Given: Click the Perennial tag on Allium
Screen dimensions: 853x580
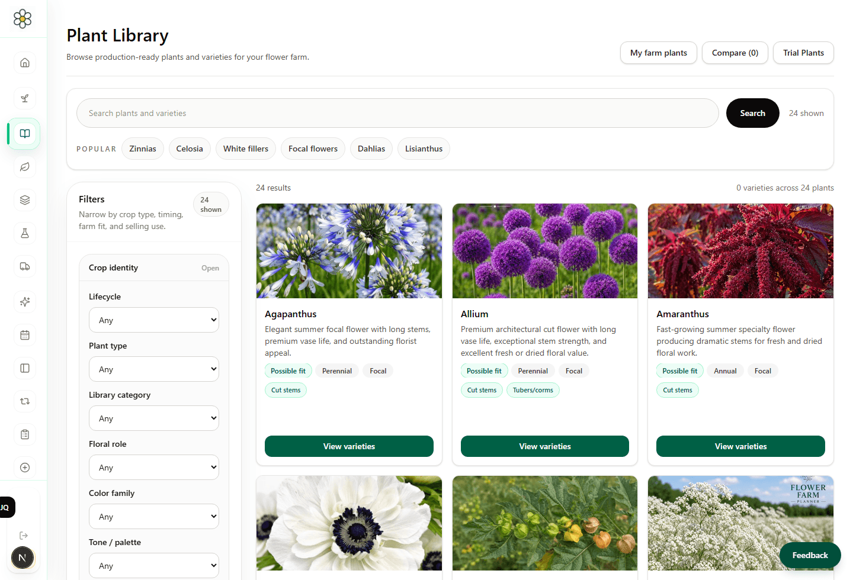Looking at the screenshot, I should pyautogui.click(x=533, y=371).
